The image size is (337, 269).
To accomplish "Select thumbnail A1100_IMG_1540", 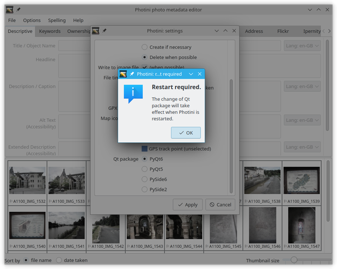I will (27, 228).
